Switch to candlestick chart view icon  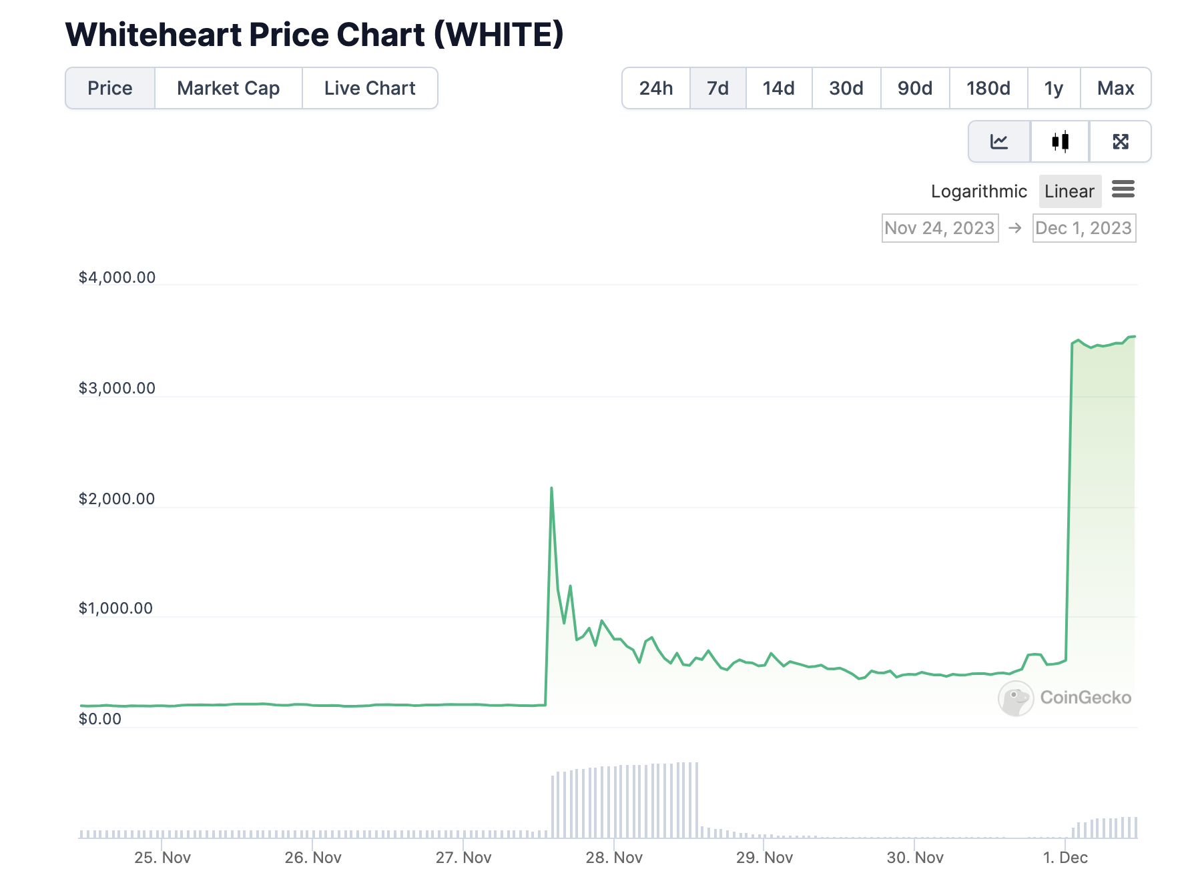[x=1060, y=141]
